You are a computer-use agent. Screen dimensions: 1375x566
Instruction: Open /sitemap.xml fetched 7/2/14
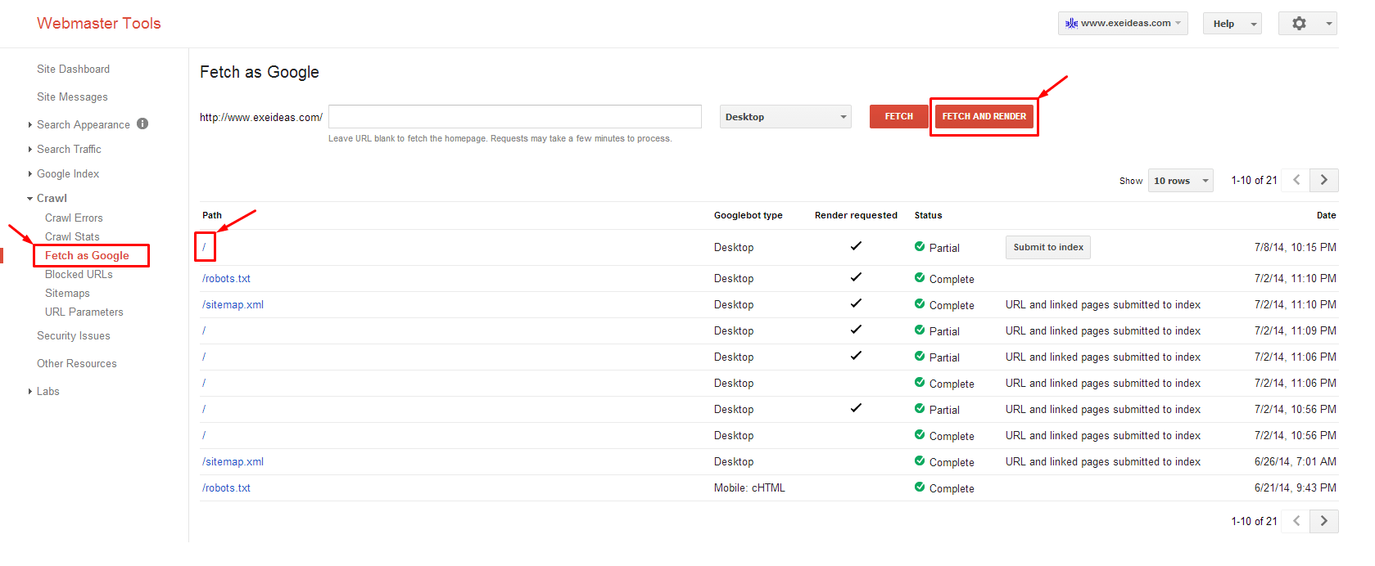point(233,304)
